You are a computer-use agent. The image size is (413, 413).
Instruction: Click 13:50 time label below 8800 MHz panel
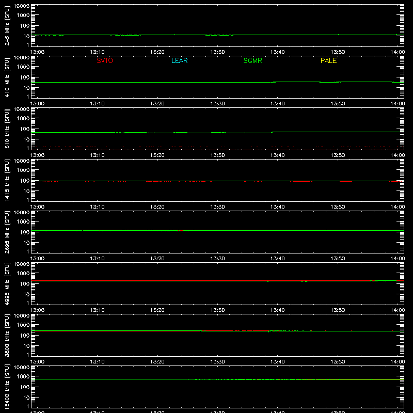pos(338,362)
